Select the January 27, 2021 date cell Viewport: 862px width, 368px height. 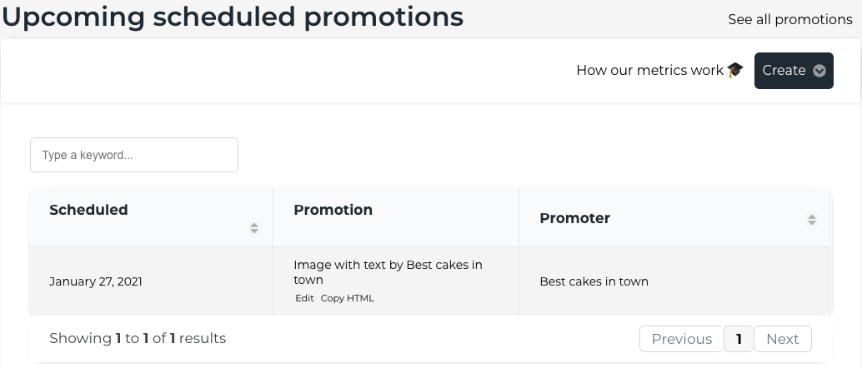point(96,281)
